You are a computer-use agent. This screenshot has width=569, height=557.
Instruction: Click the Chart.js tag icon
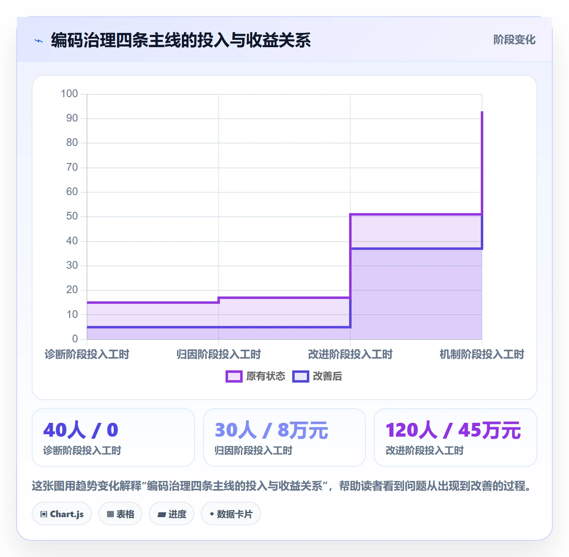(x=44, y=514)
